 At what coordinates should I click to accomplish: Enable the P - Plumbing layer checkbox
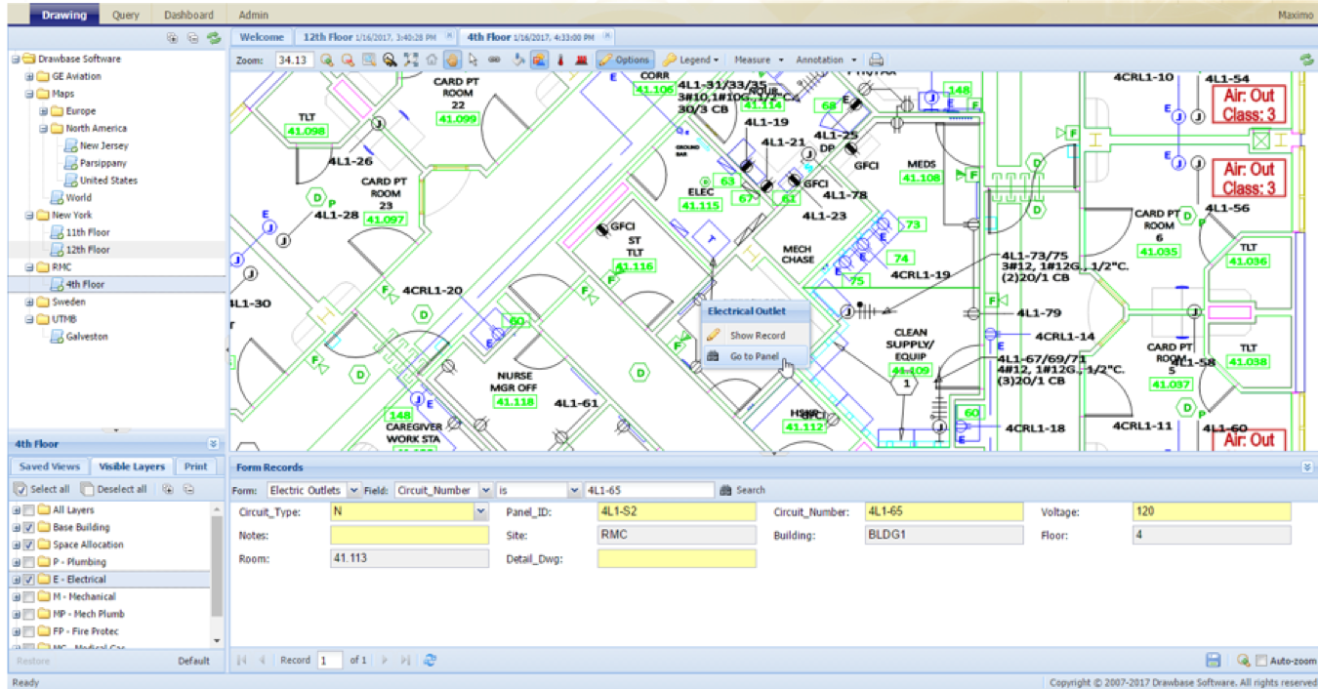(30, 562)
